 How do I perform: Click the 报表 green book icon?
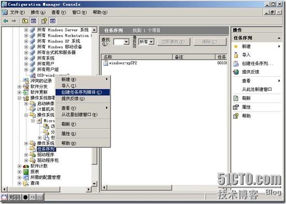(x=26, y=172)
